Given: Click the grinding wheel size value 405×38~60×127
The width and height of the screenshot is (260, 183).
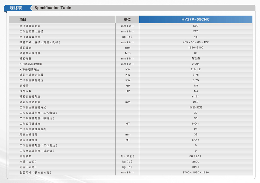Looking at the screenshot, I should (x=196, y=42).
